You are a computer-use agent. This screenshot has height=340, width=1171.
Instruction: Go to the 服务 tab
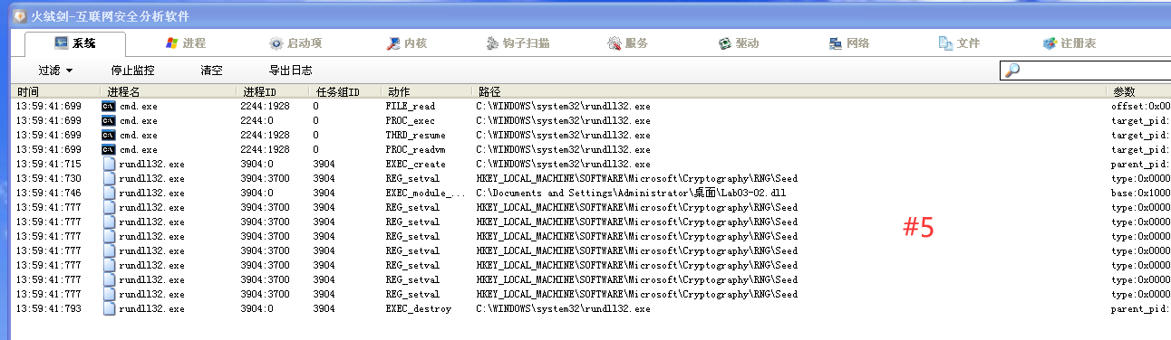pos(627,43)
